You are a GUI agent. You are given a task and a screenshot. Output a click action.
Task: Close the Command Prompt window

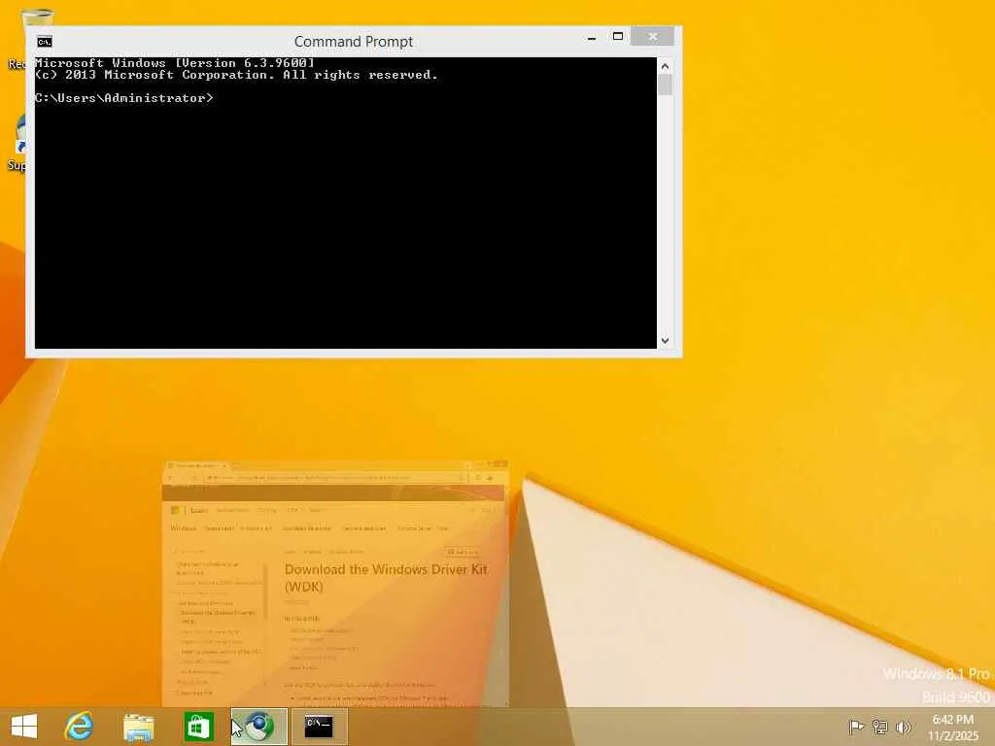[x=652, y=37]
